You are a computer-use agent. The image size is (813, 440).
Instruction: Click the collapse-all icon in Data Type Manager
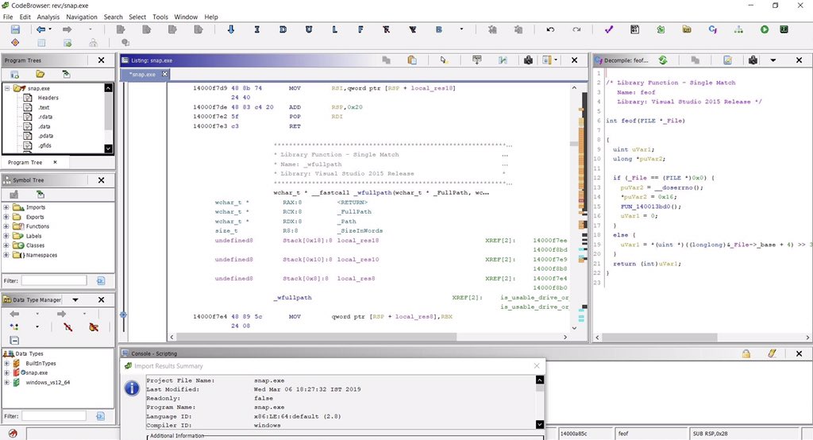pyautogui.click(x=14, y=341)
